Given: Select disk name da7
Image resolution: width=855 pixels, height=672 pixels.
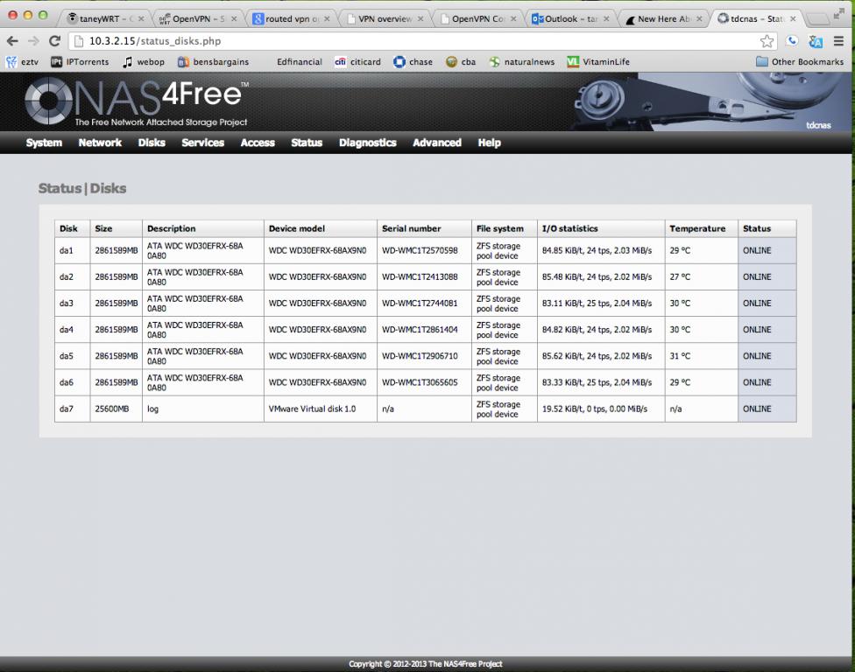Looking at the screenshot, I should (x=66, y=409).
